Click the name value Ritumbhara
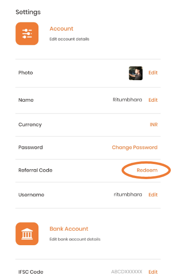 pyautogui.click(x=127, y=100)
